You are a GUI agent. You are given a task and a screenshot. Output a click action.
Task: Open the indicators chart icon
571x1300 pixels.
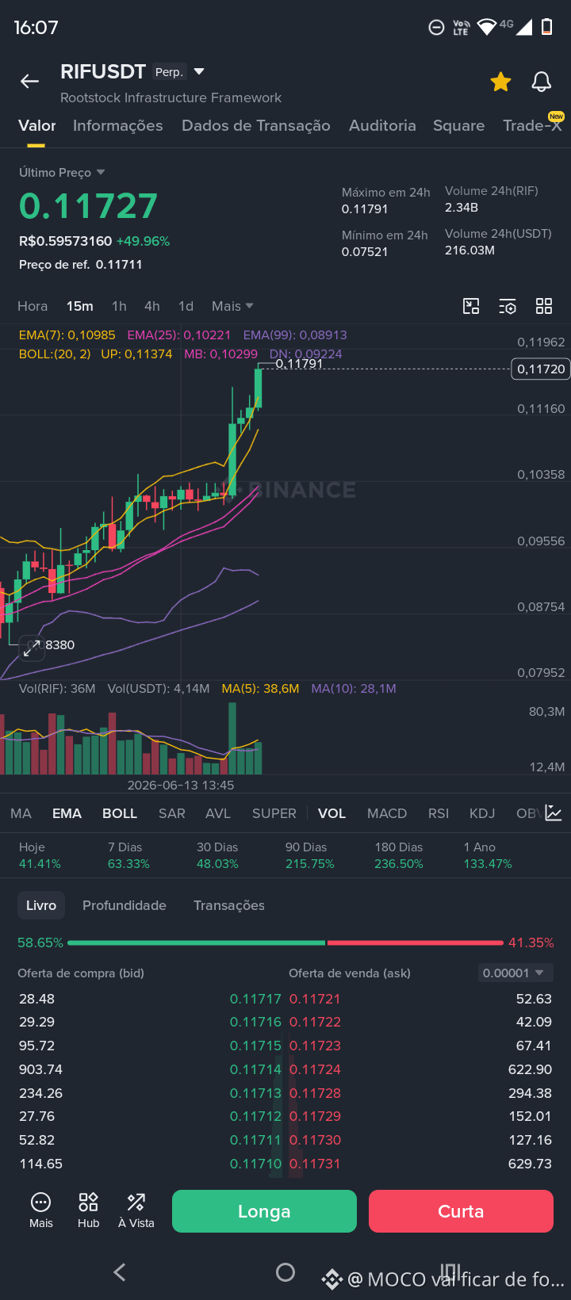(x=554, y=813)
